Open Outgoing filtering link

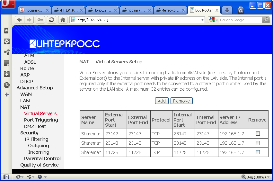39,146
